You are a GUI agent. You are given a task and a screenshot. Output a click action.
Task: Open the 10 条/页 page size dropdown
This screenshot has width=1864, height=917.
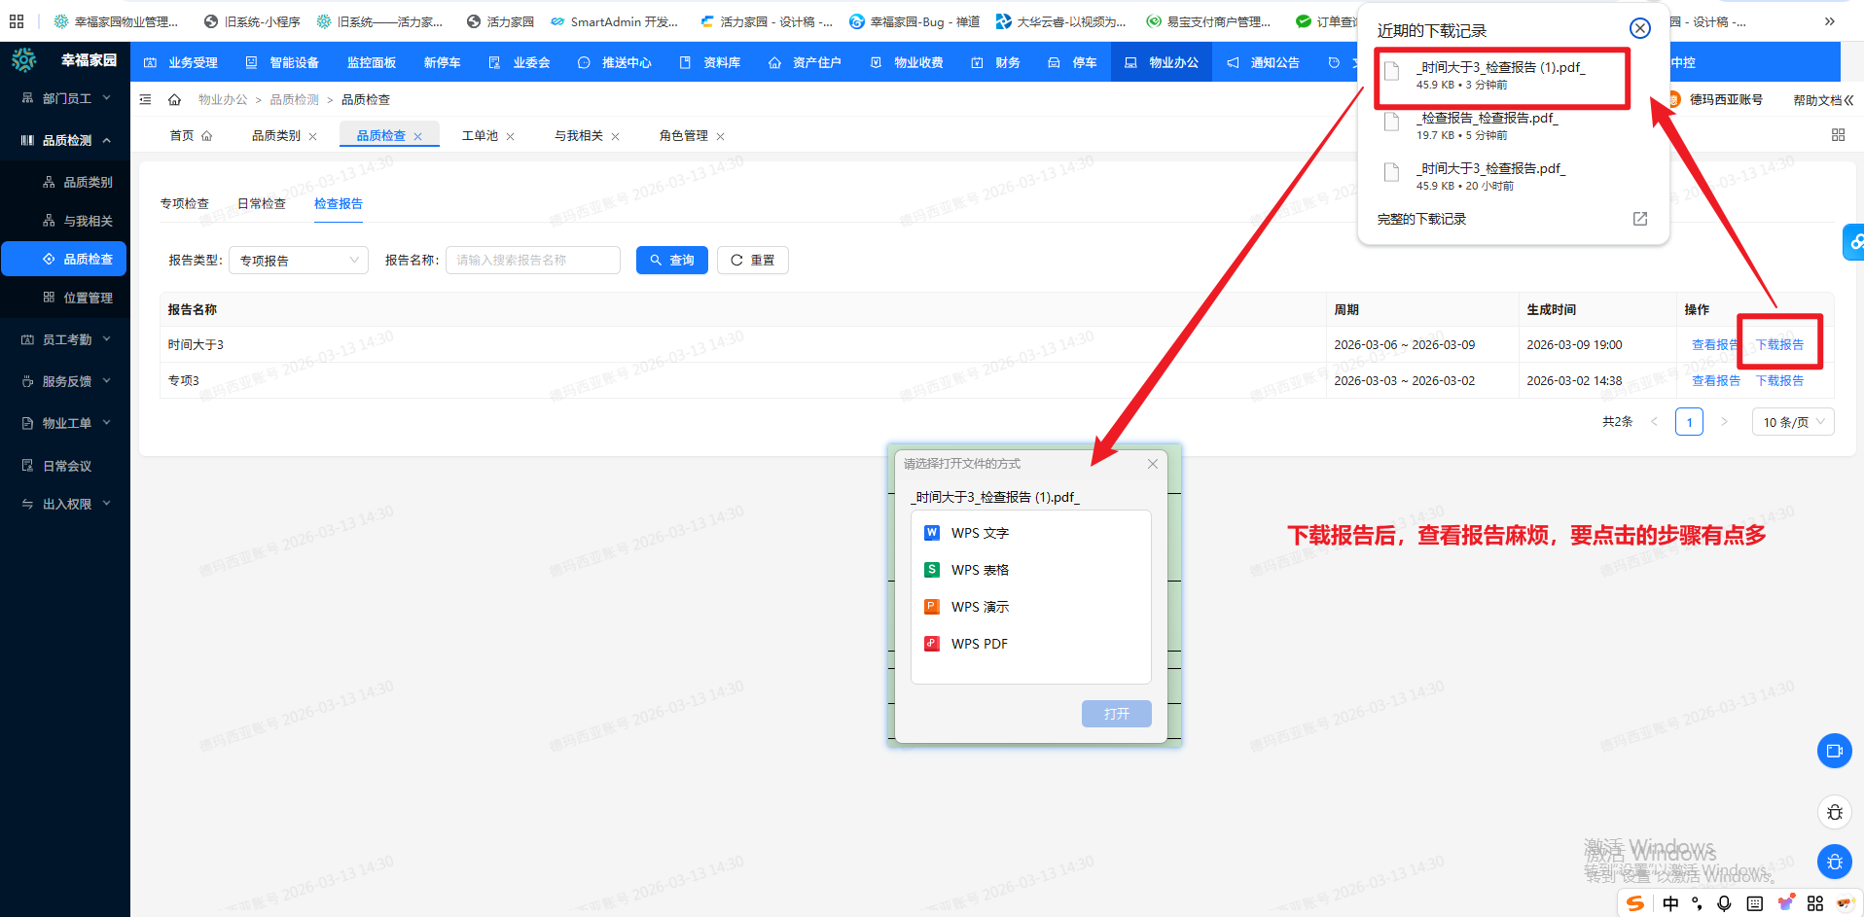tap(1793, 422)
